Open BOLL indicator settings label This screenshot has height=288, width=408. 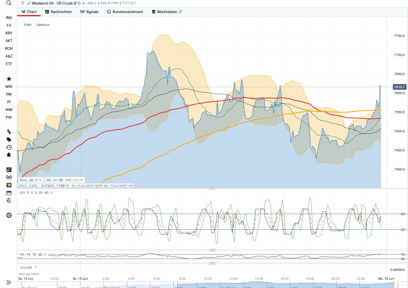click(24, 180)
